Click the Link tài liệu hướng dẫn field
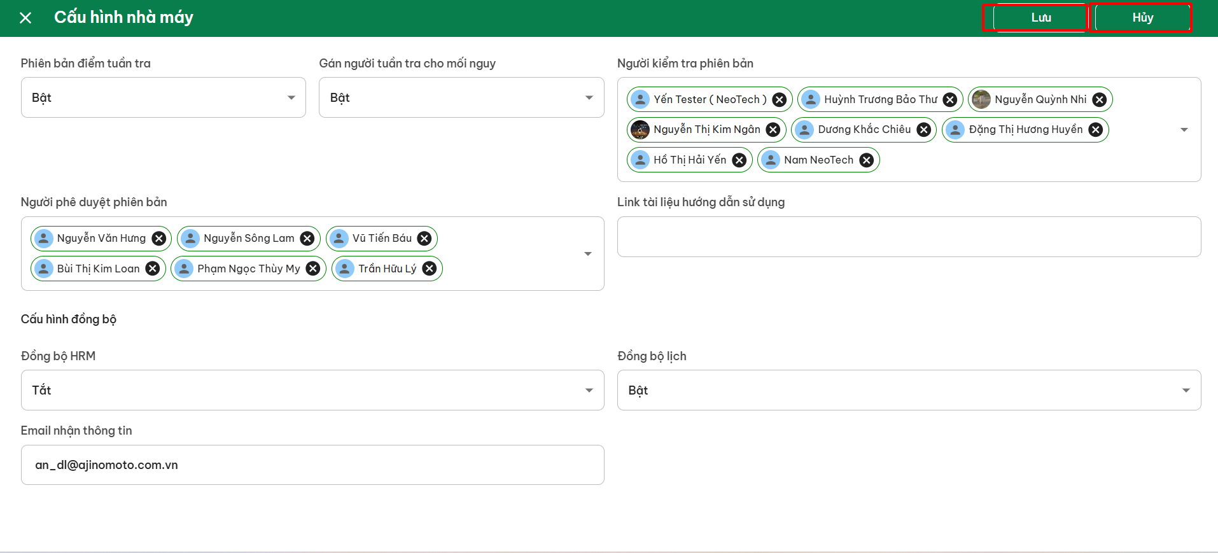This screenshot has height=553, width=1218. pos(908,237)
